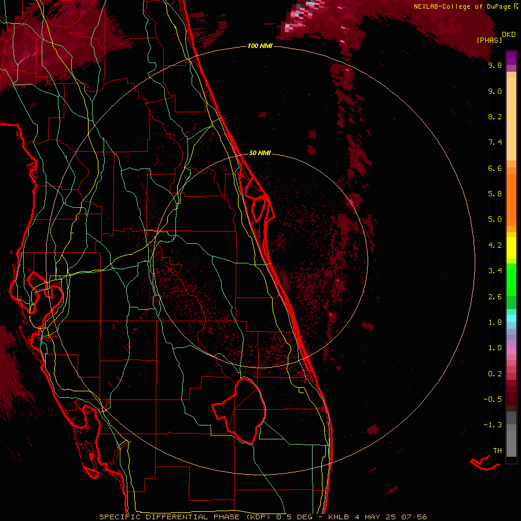Select the 8.2 scale label
The height and width of the screenshot is (521, 521).
495,116
